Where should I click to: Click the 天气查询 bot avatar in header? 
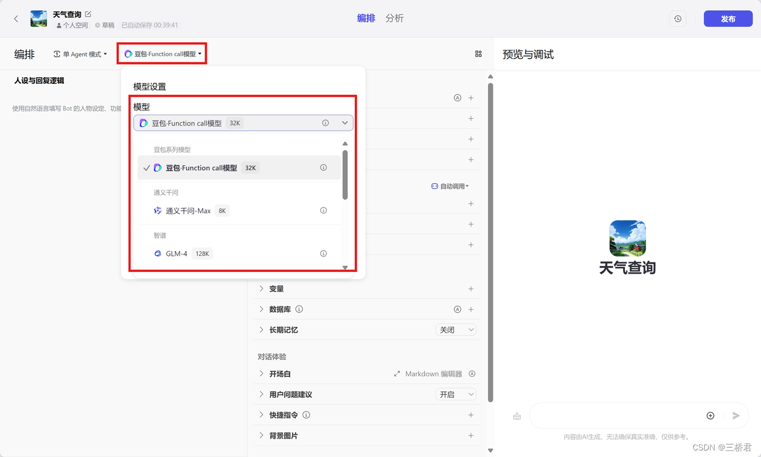[39, 19]
